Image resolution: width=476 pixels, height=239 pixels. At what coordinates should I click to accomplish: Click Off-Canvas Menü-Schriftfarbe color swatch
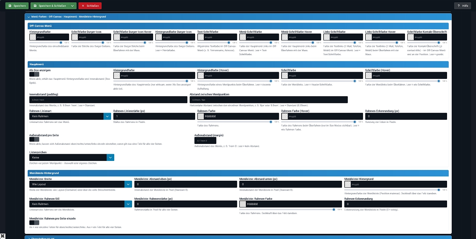(x=243, y=37)
